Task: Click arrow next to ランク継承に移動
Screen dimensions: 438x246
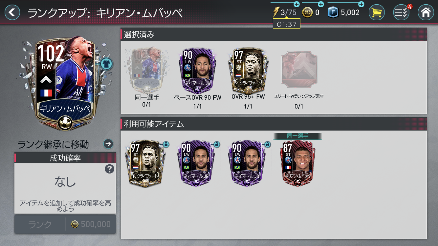Action: click(108, 144)
